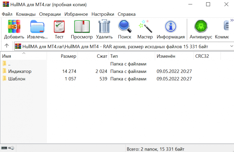
Task: Click the Индикатор row type text
Action: [x=128, y=71]
